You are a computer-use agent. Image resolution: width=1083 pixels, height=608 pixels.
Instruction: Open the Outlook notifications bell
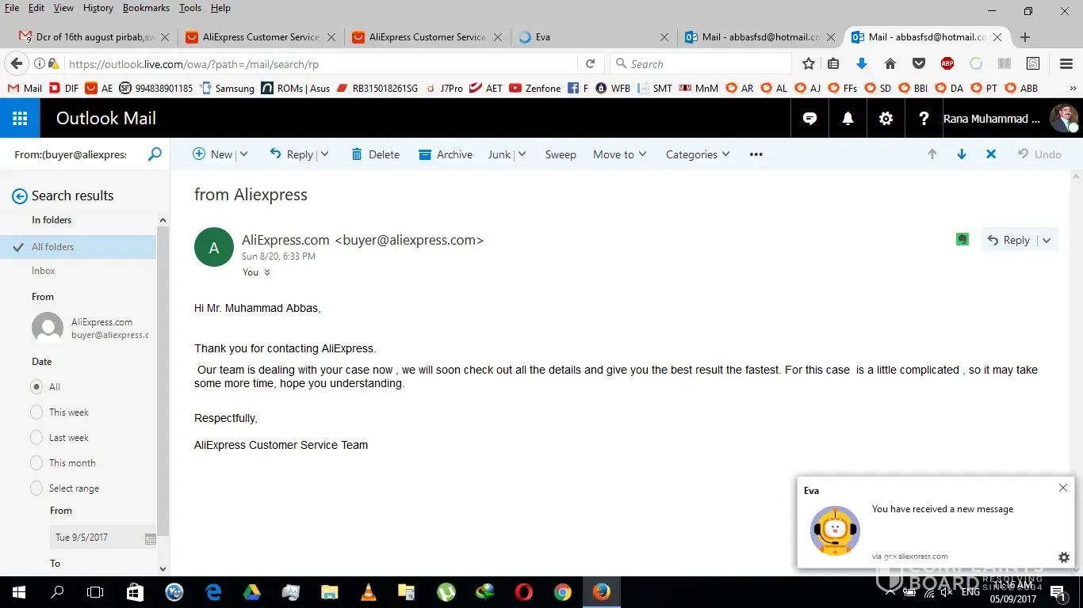[x=848, y=119]
